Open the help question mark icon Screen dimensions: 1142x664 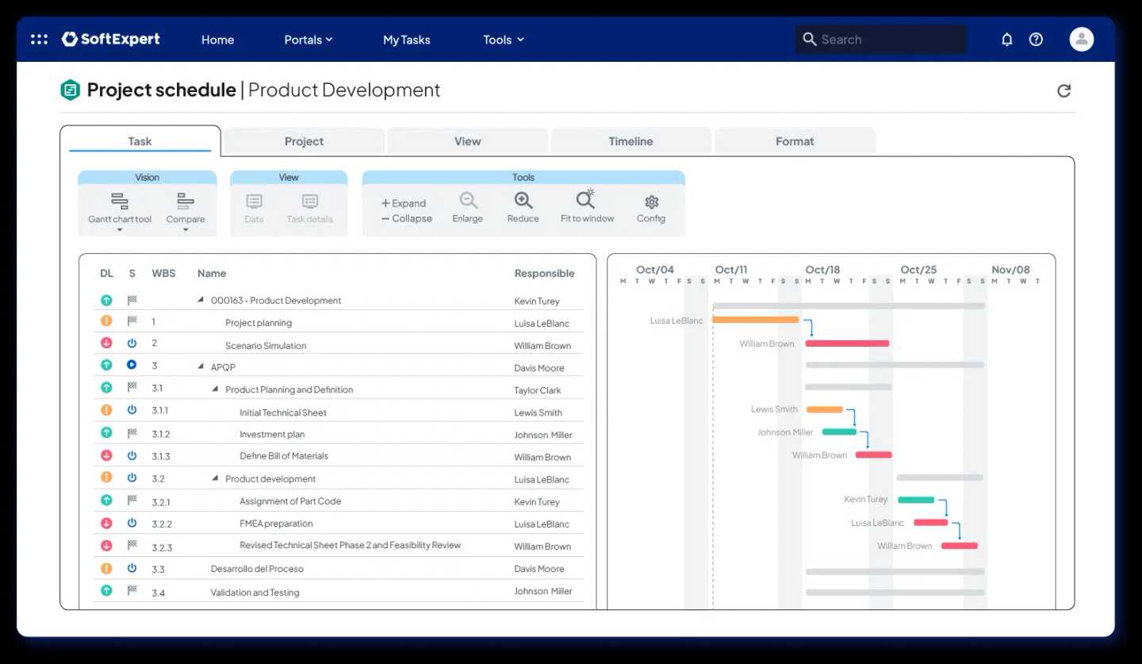click(x=1035, y=39)
